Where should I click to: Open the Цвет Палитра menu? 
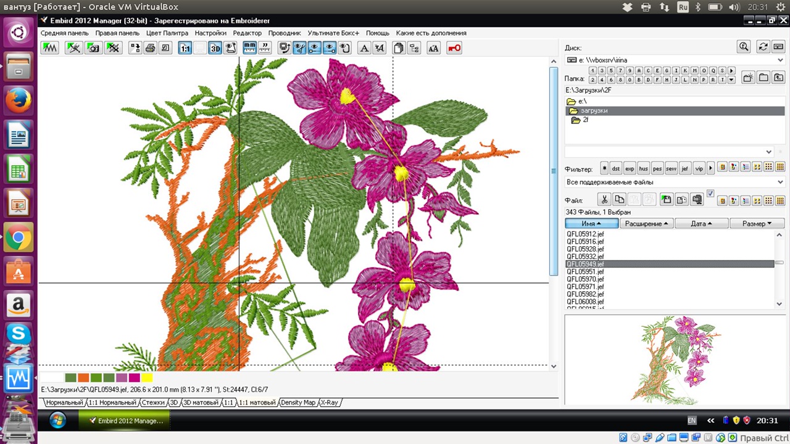tap(167, 33)
